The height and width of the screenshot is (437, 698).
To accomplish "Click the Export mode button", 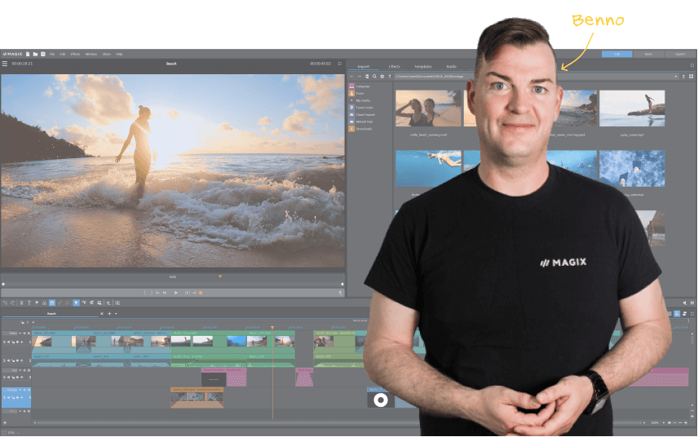I will 680,54.
